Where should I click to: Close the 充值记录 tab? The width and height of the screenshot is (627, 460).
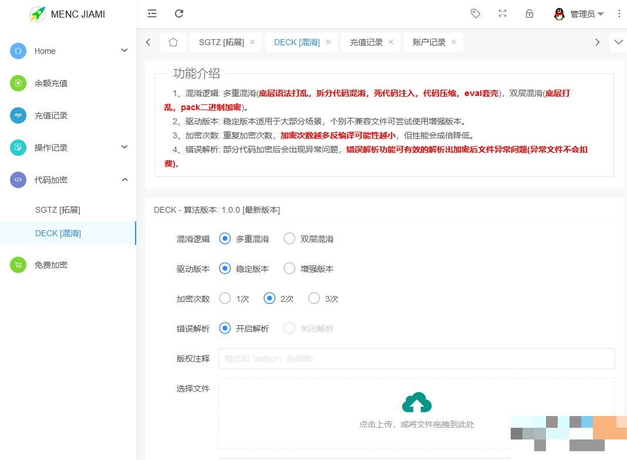coord(391,42)
